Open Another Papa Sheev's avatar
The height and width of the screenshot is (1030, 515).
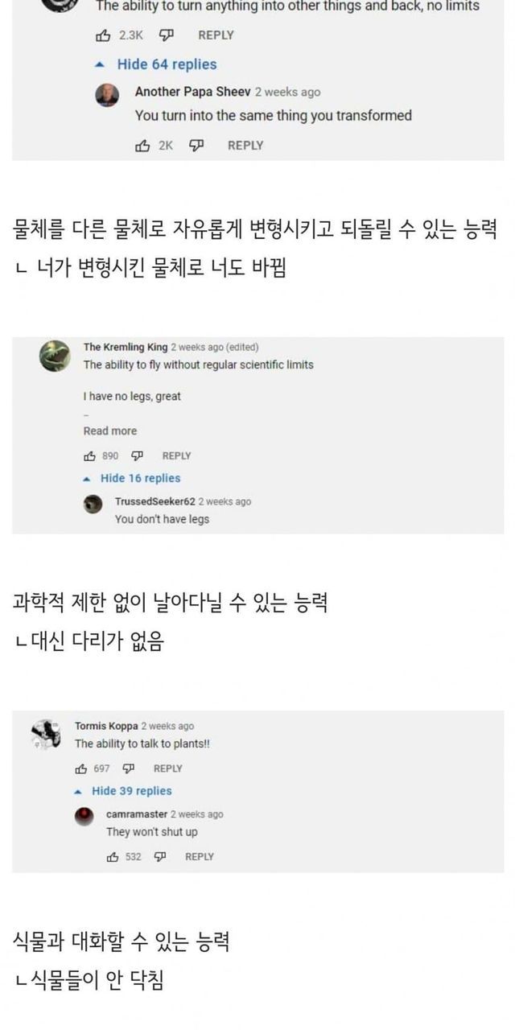[x=107, y=95]
